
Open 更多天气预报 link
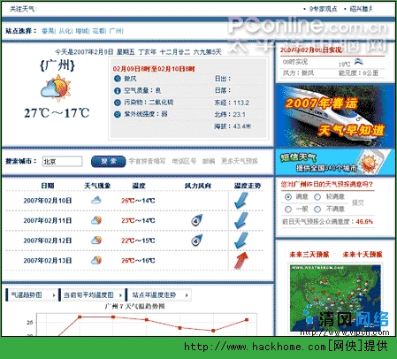click(x=240, y=161)
